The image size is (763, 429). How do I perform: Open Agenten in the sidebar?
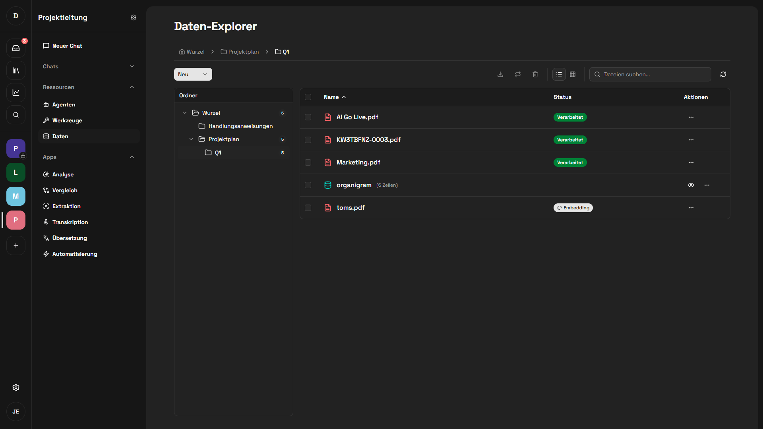[x=64, y=104]
